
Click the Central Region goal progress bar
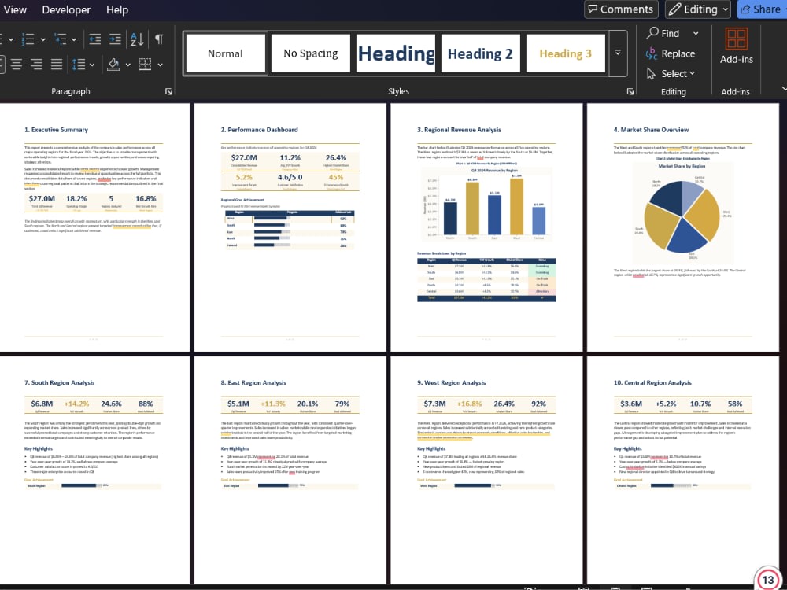click(x=671, y=485)
